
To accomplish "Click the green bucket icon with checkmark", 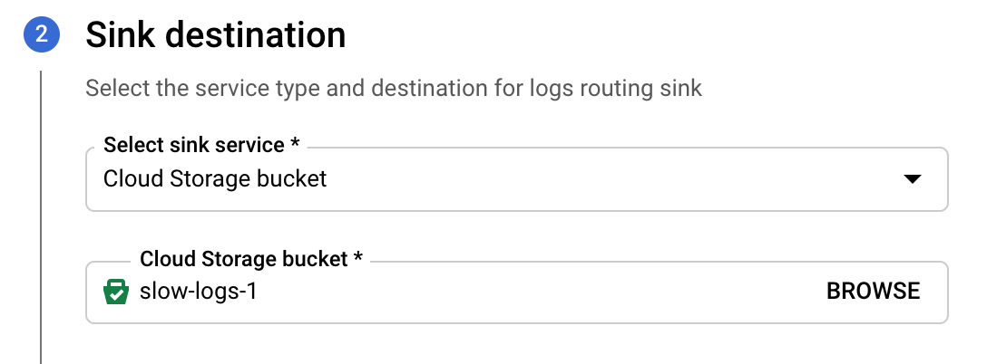I will (x=116, y=292).
